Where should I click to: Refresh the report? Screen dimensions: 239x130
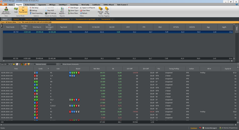pyautogui.click(x=84, y=13)
